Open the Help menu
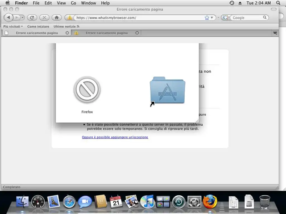286x214 pixels. click(x=105, y=3)
